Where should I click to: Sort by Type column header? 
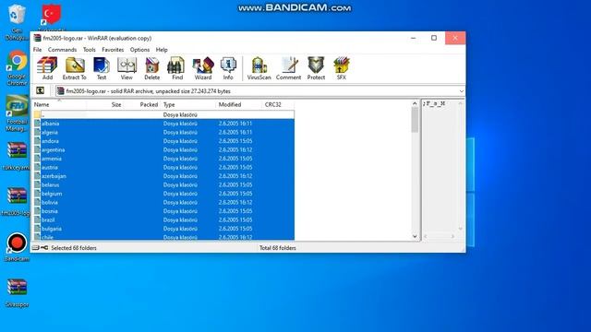coord(188,104)
